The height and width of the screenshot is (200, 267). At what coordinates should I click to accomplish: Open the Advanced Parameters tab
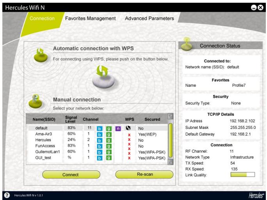click(x=150, y=18)
